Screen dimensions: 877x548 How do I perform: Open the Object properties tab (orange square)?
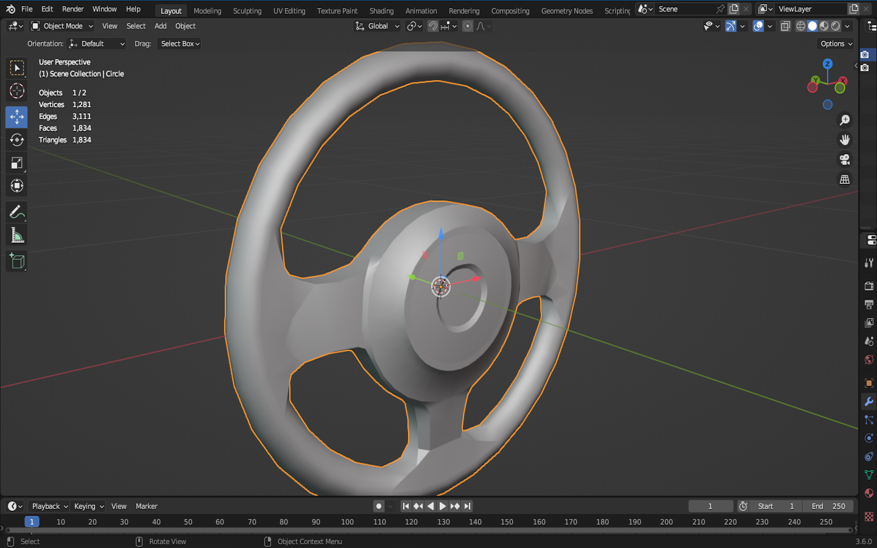click(869, 383)
